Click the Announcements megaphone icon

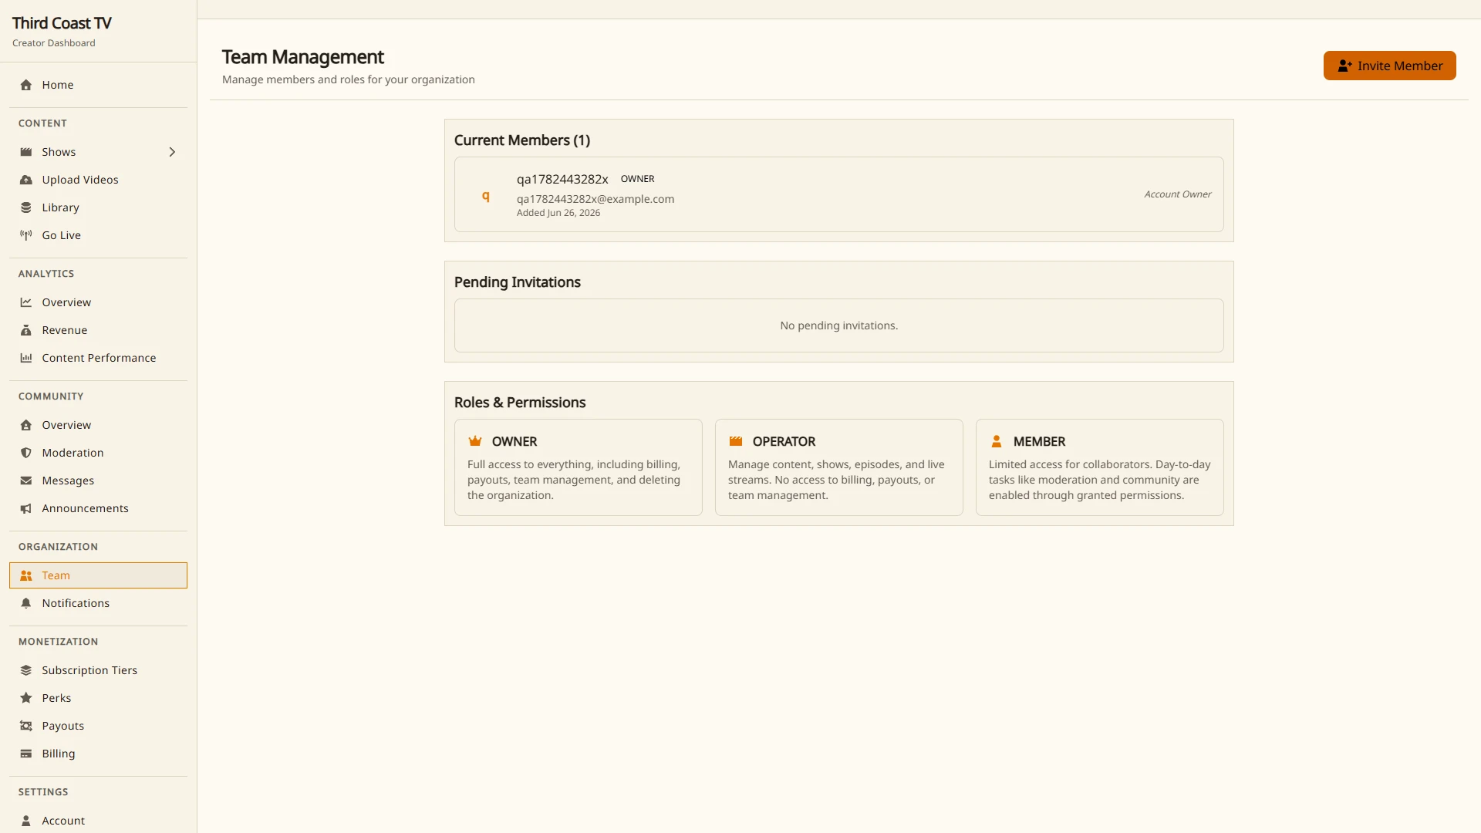pos(26,508)
